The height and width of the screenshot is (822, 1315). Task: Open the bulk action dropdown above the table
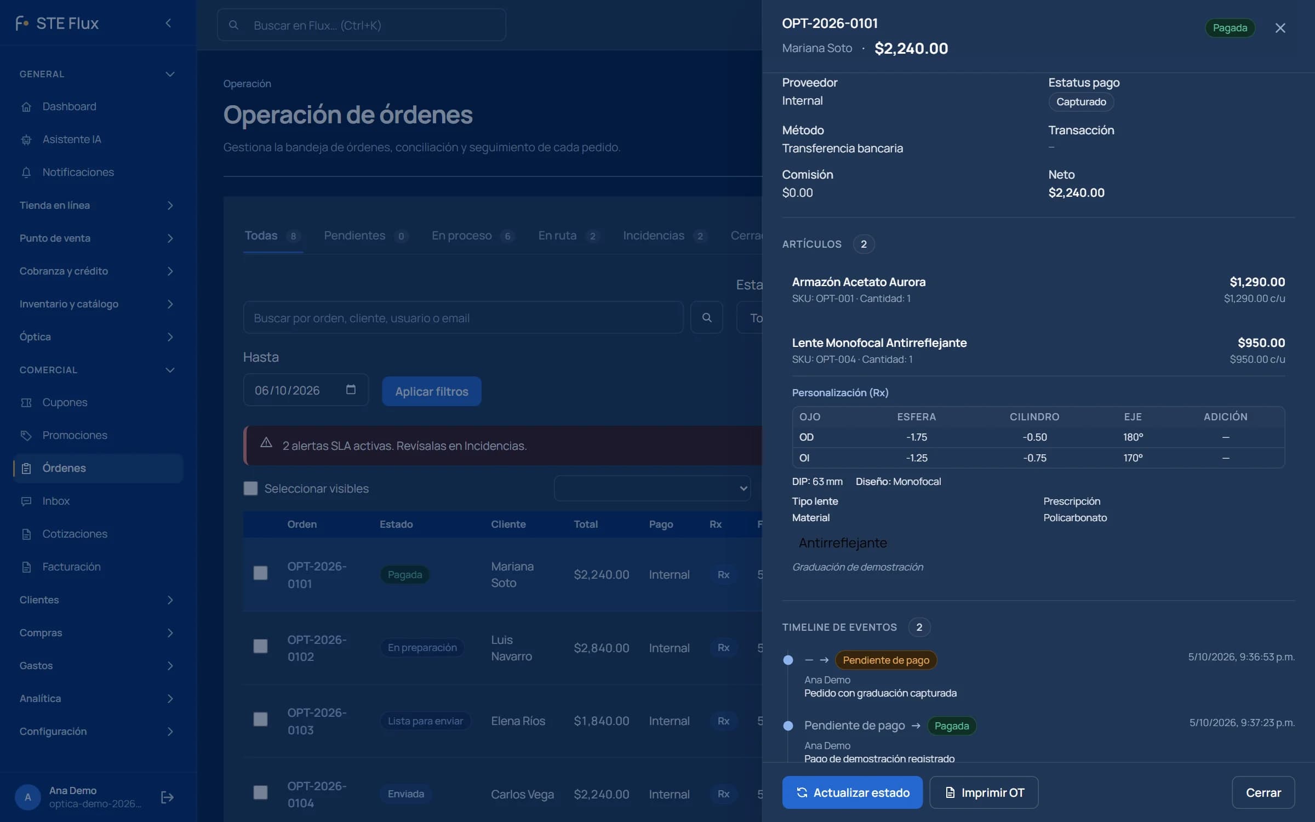tap(652, 488)
